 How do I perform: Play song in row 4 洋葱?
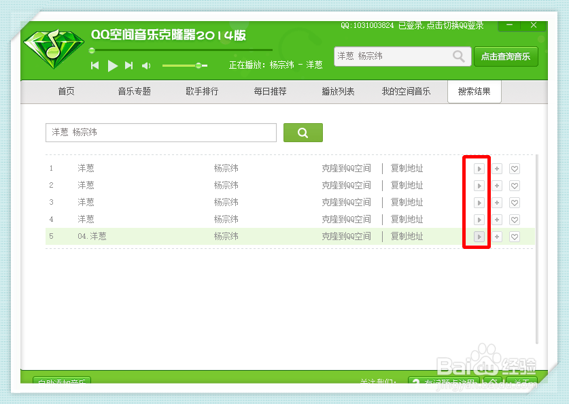tap(479, 220)
